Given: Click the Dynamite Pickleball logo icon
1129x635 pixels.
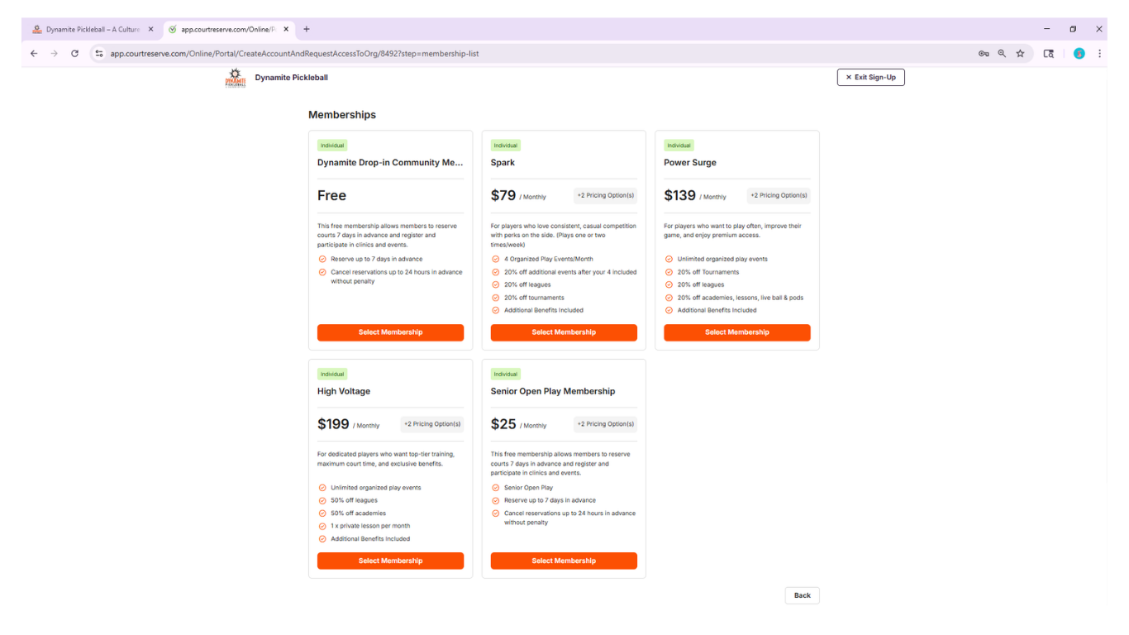Looking at the screenshot, I should tap(236, 78).
